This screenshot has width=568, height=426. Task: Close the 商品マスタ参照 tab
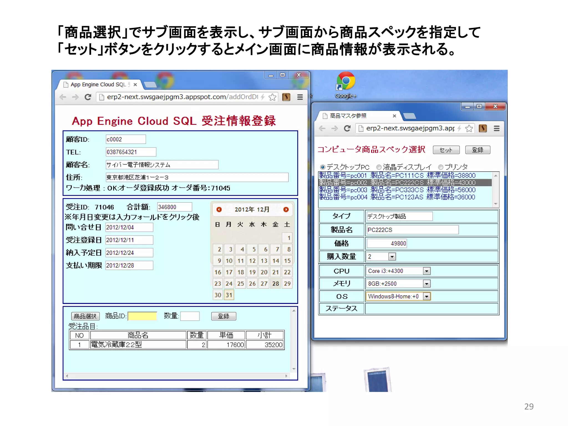(394, 116)
